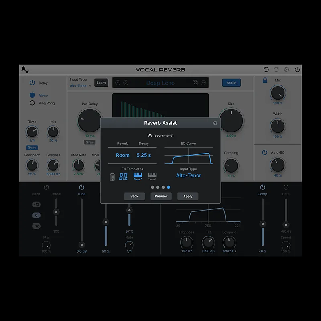The height and width of the screenshot is (321, 321).
Task: Click the Gate slider handle at -60 dB
Action: coord(286,225)
